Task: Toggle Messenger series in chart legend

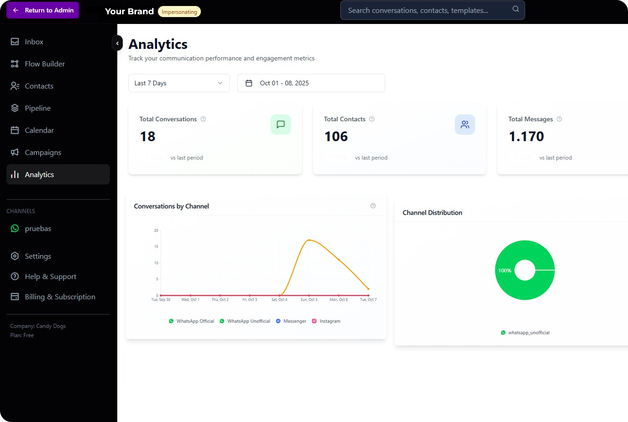Action: click(x=291, y=321)
